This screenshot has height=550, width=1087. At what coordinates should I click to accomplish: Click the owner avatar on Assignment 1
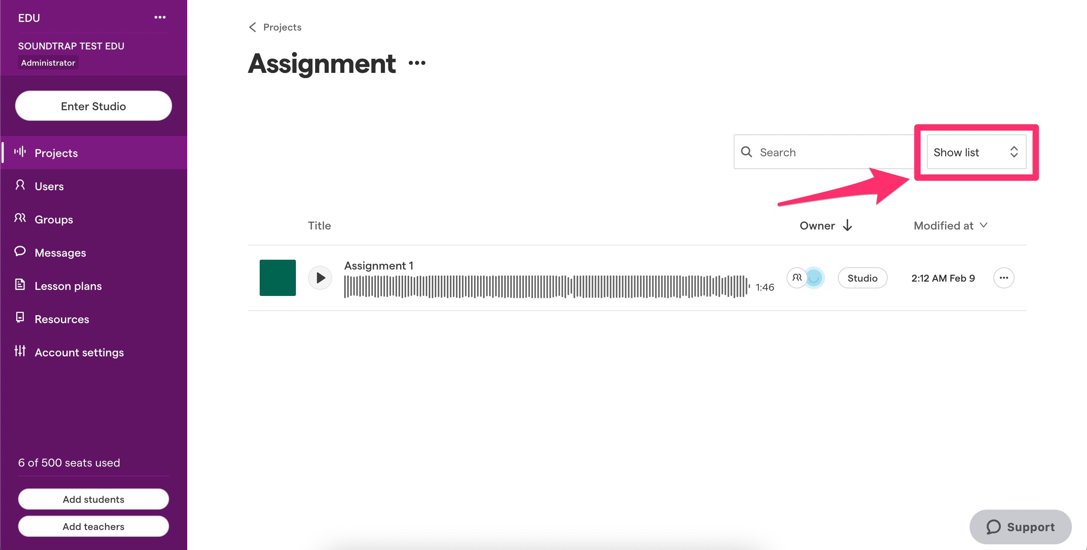click(x=814, y=278)
